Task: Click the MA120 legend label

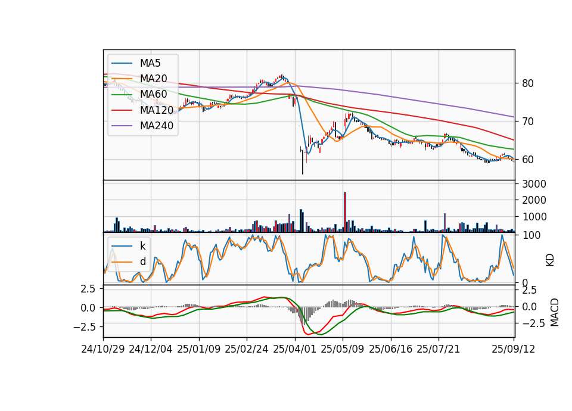Action: 157,110
